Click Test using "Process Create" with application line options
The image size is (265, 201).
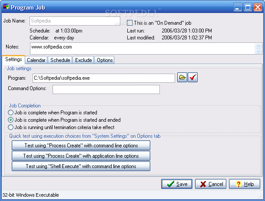click(x=81, y=156)
